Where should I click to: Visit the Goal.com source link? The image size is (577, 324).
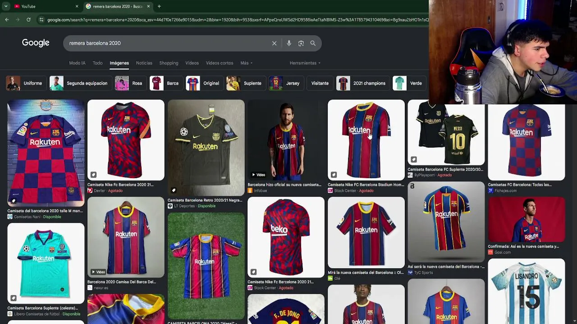pyautogui.click(x=502, y=252)
